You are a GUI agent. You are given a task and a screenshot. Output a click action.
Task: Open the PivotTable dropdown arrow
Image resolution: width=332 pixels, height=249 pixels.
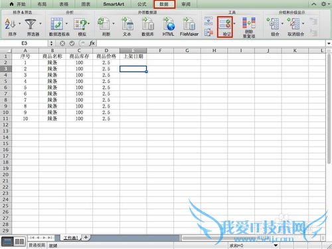coord(66,23)
